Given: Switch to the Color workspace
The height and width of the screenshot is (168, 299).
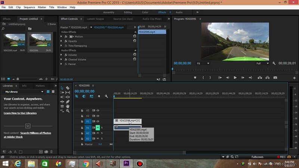Looking at the screenshot, I should click(x=145, y=12).
